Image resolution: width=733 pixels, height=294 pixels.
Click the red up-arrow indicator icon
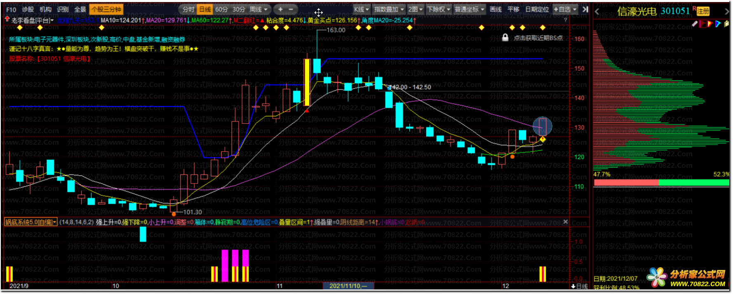(x=7, y=19)
